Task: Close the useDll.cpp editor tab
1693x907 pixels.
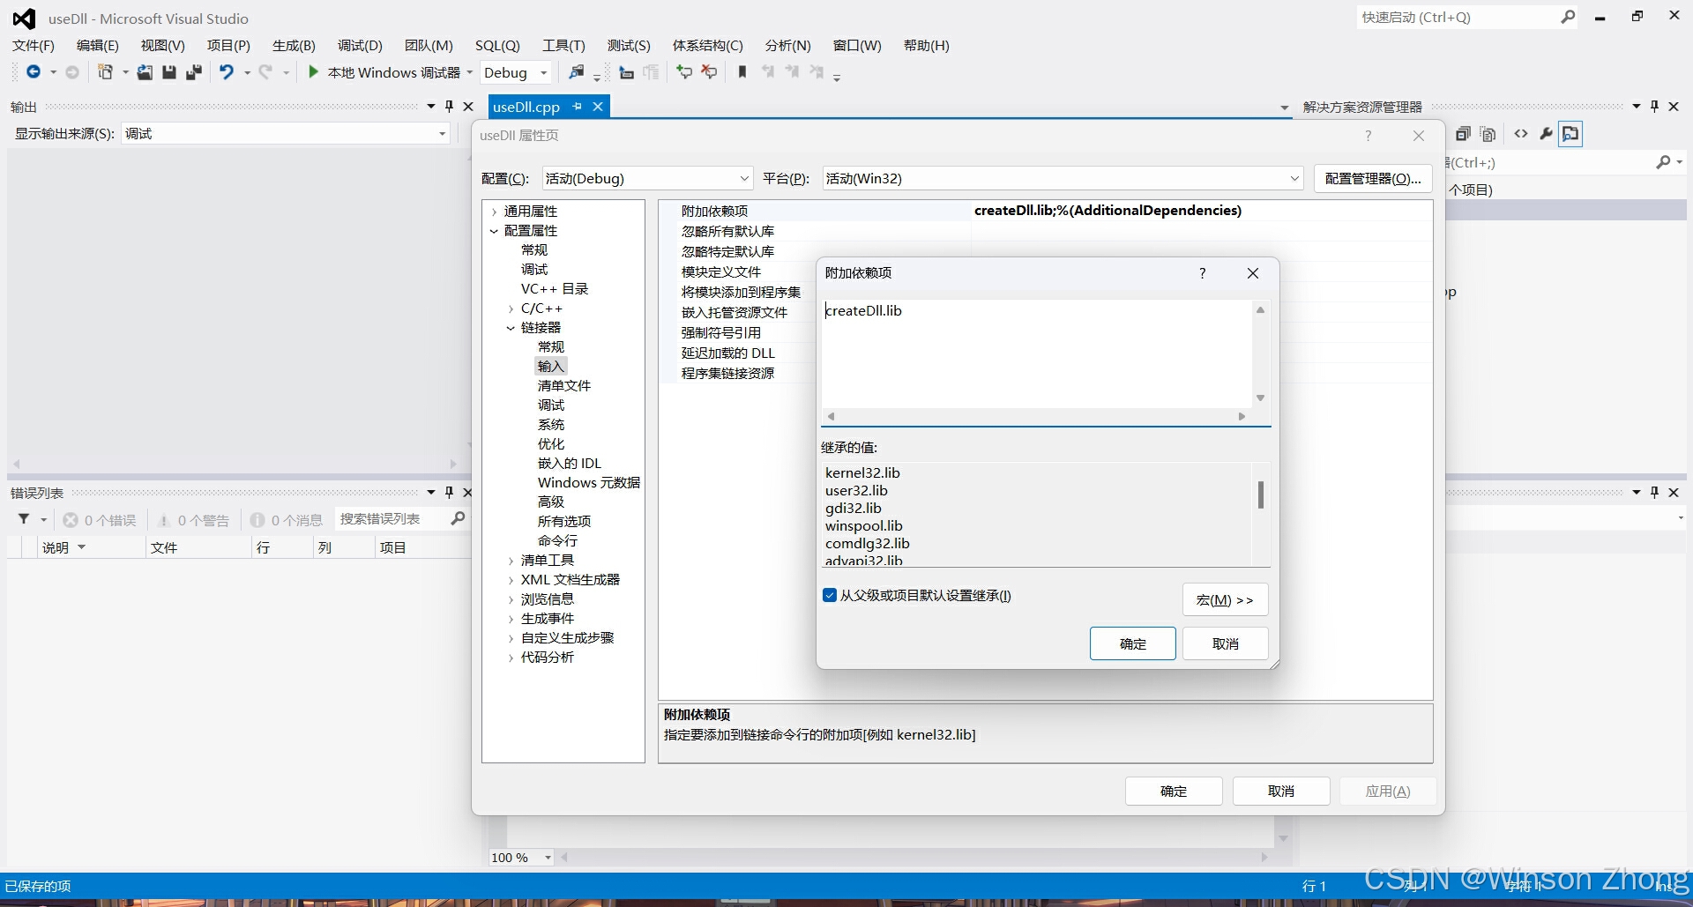Action: (x=598, y=107)
